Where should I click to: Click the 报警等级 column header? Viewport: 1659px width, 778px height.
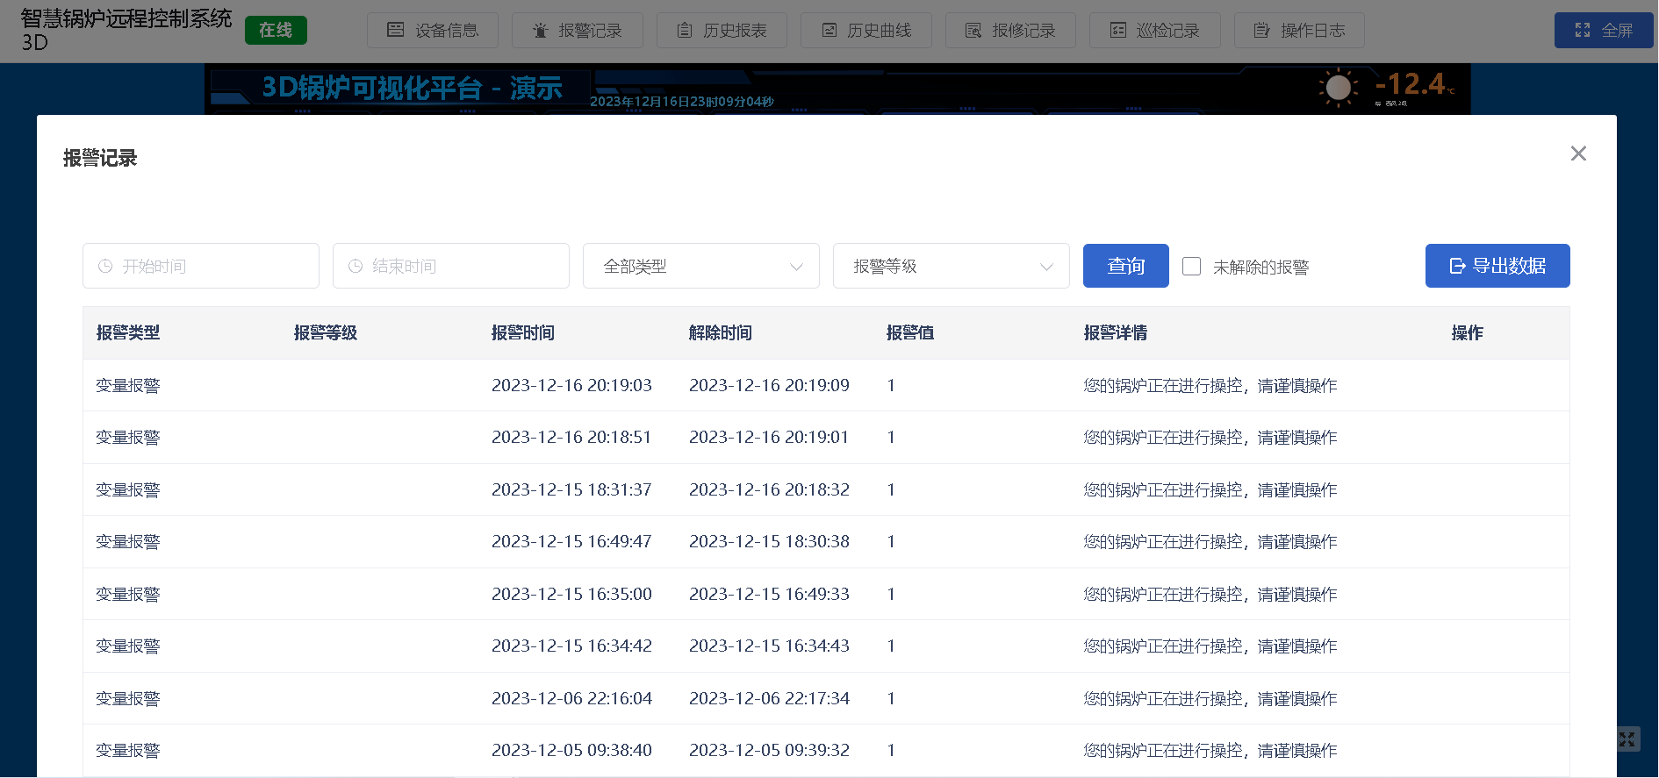[326, 333]
